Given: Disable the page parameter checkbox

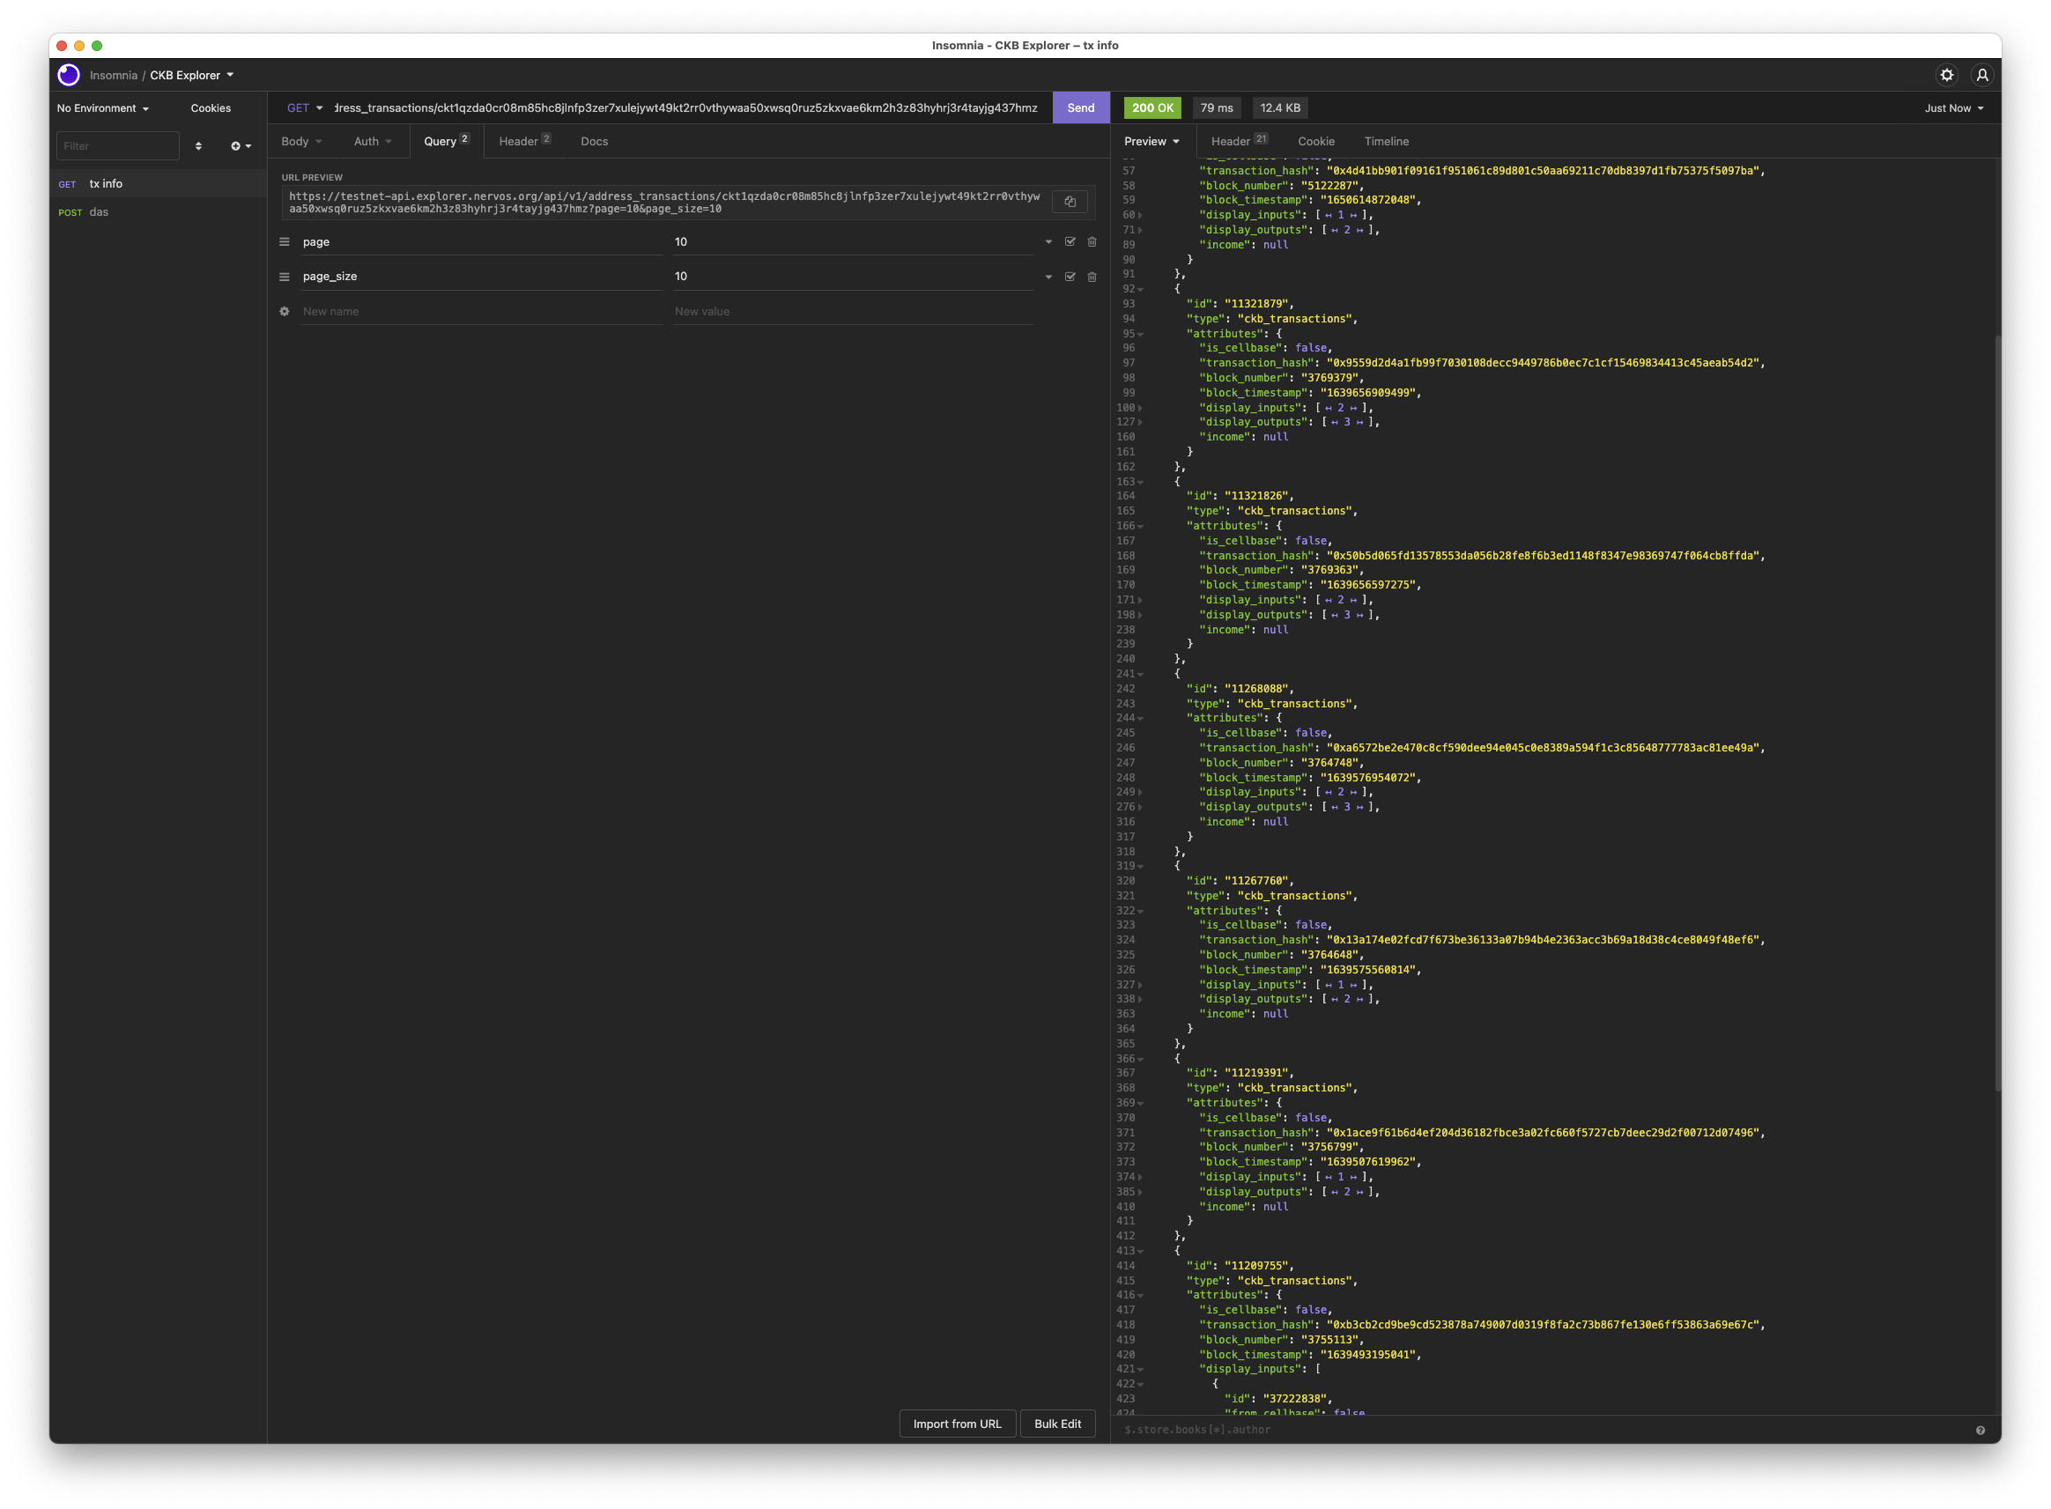Looking at the screenshot, I should pyautogui.click(x=1070, y=242).
